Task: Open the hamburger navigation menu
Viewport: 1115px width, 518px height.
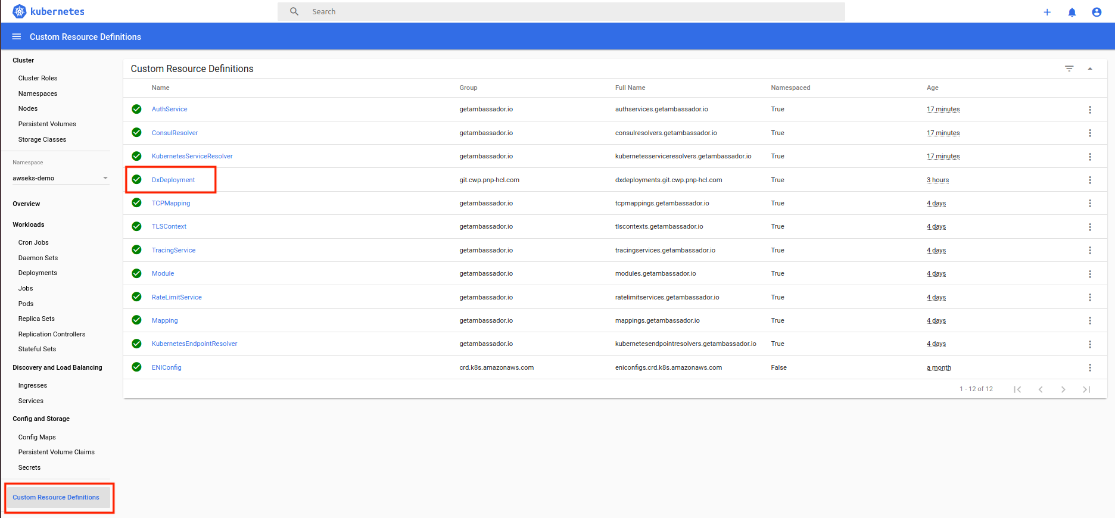Action: tap(17, 37)
